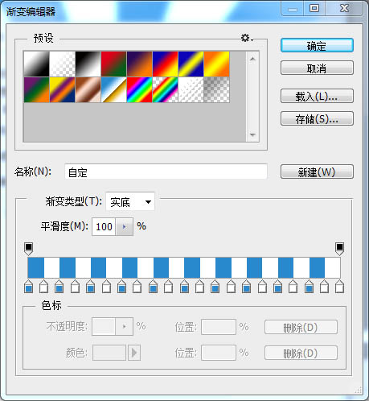Click the blue-white striped gradient bar
This screenshot has width=369, height=401.
click(184, 267)
